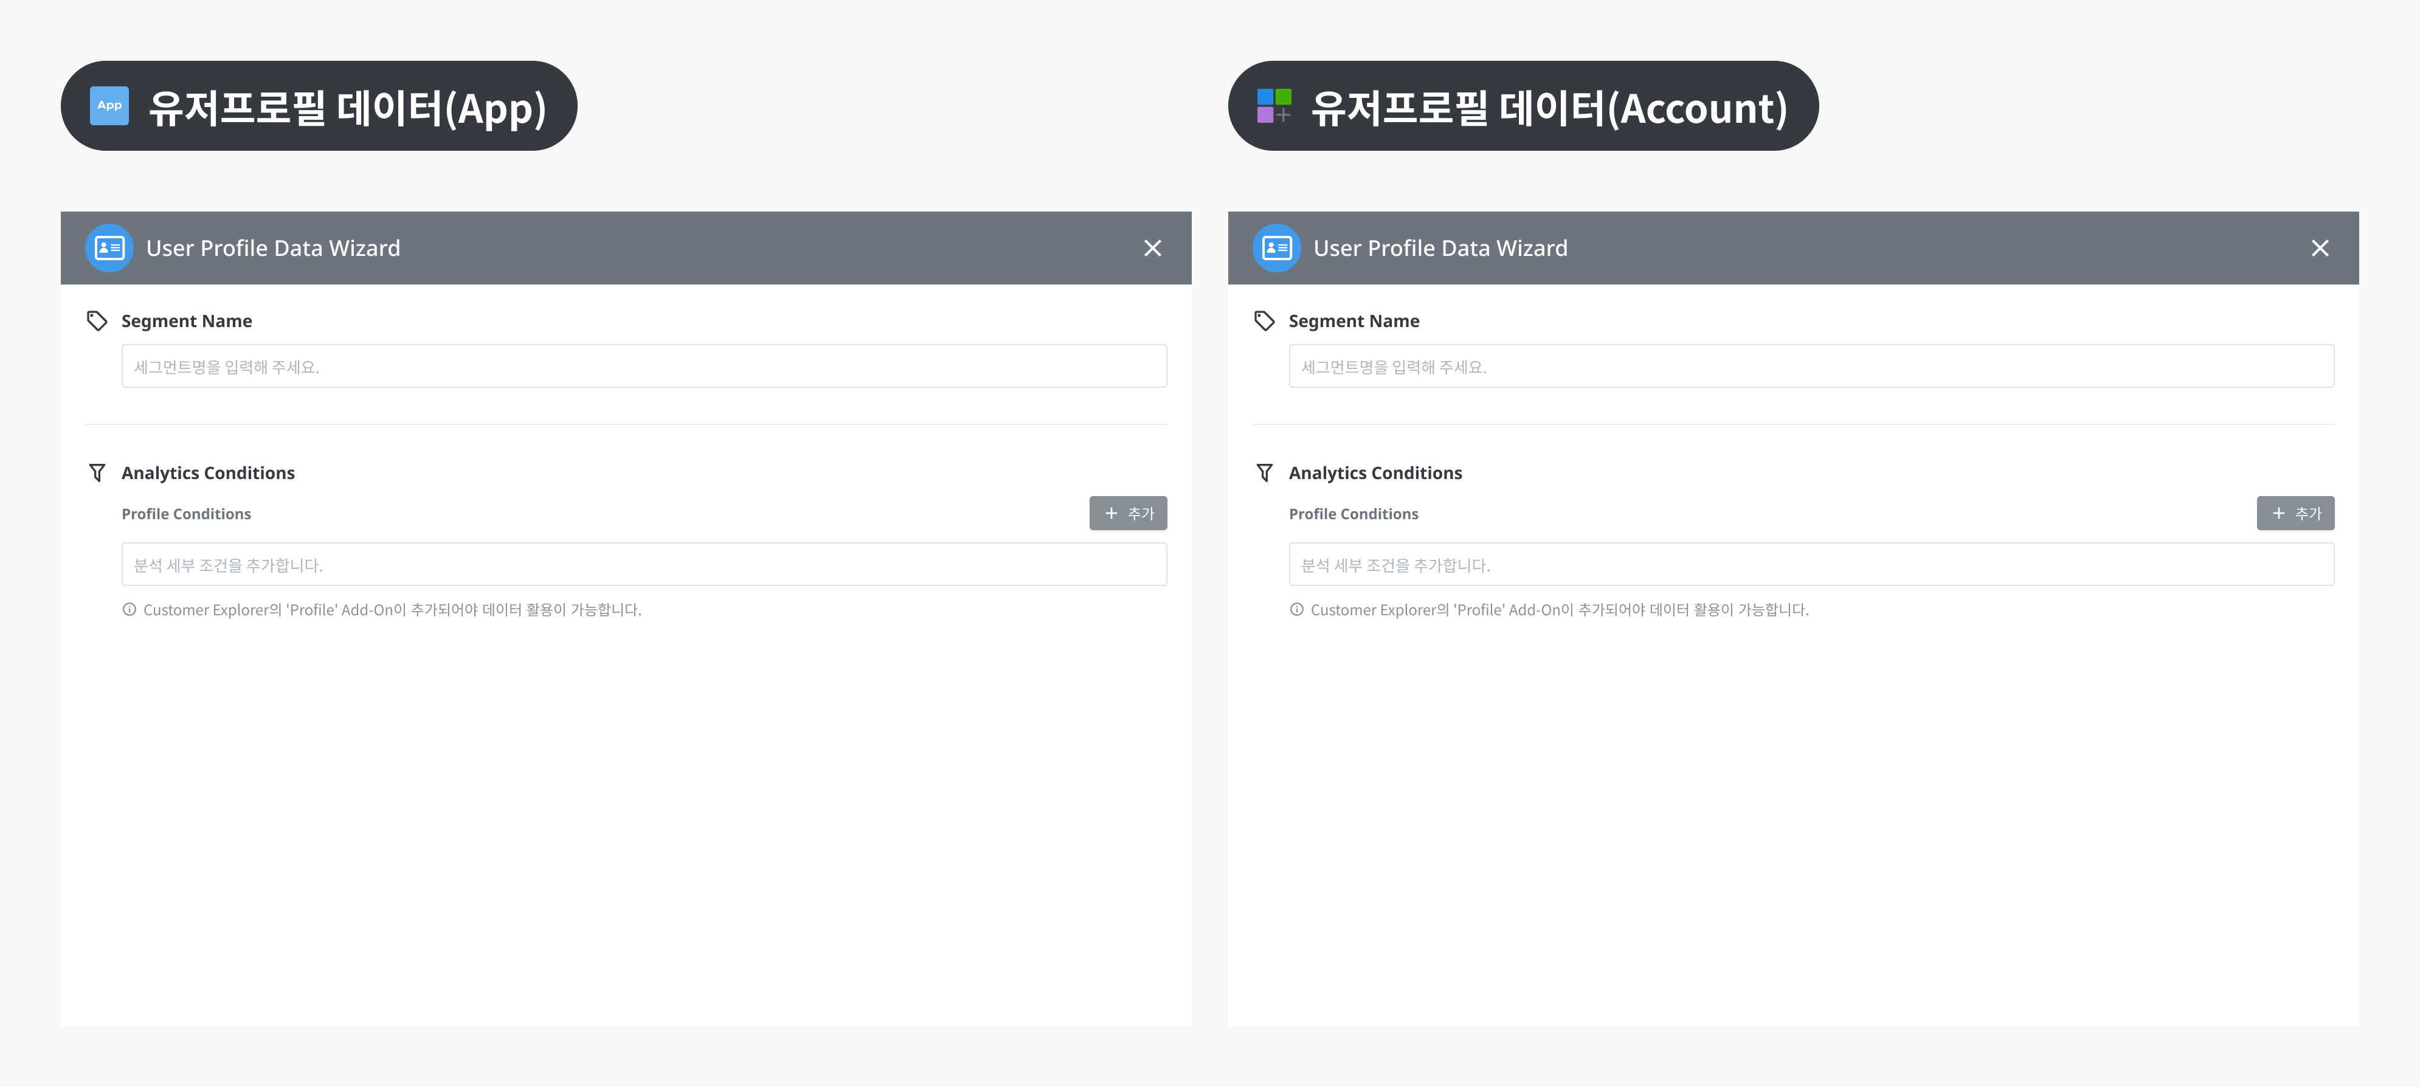Click the Account colored-squares icon in right header
Image resolution: width=2420 pixels, height=1087 pixels.
[1274, 105]
